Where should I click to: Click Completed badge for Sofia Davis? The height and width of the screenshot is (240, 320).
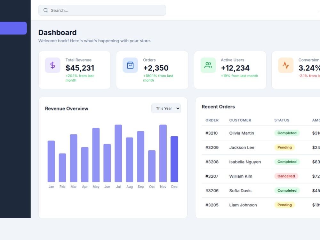click(287, 191)
